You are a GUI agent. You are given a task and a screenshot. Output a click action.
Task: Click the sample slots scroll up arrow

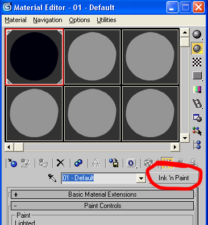click(185, 33)
